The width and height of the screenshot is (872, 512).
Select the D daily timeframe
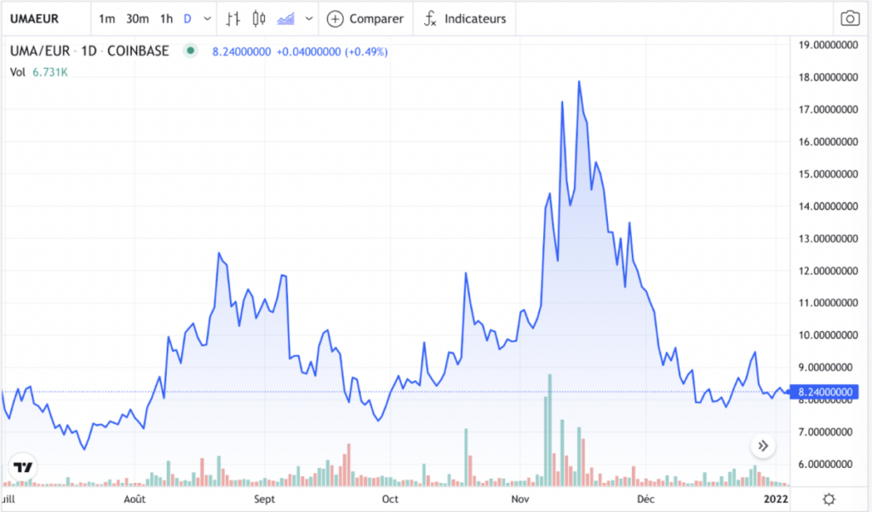[187, 19]
